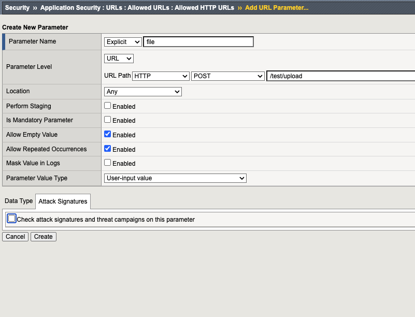This screenshot has width=415, height=317.
Task: Disable the Allow Repeated Occurrences checkbox
Action: tap(108, 149)
